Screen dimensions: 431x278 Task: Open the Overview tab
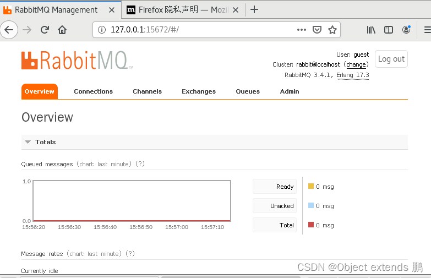point(40,91)
